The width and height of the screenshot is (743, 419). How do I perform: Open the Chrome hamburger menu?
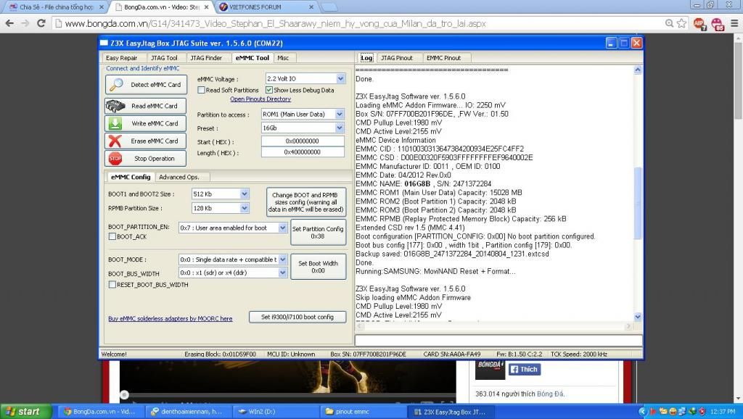pyautogui.click(x=734, y=23)
